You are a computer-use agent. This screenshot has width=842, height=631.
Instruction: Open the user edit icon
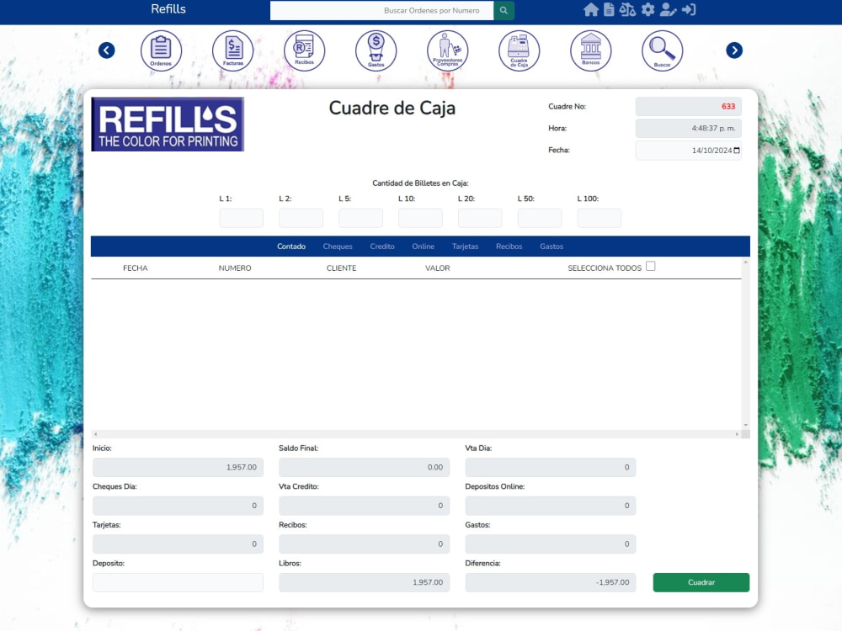pos(668,9)
